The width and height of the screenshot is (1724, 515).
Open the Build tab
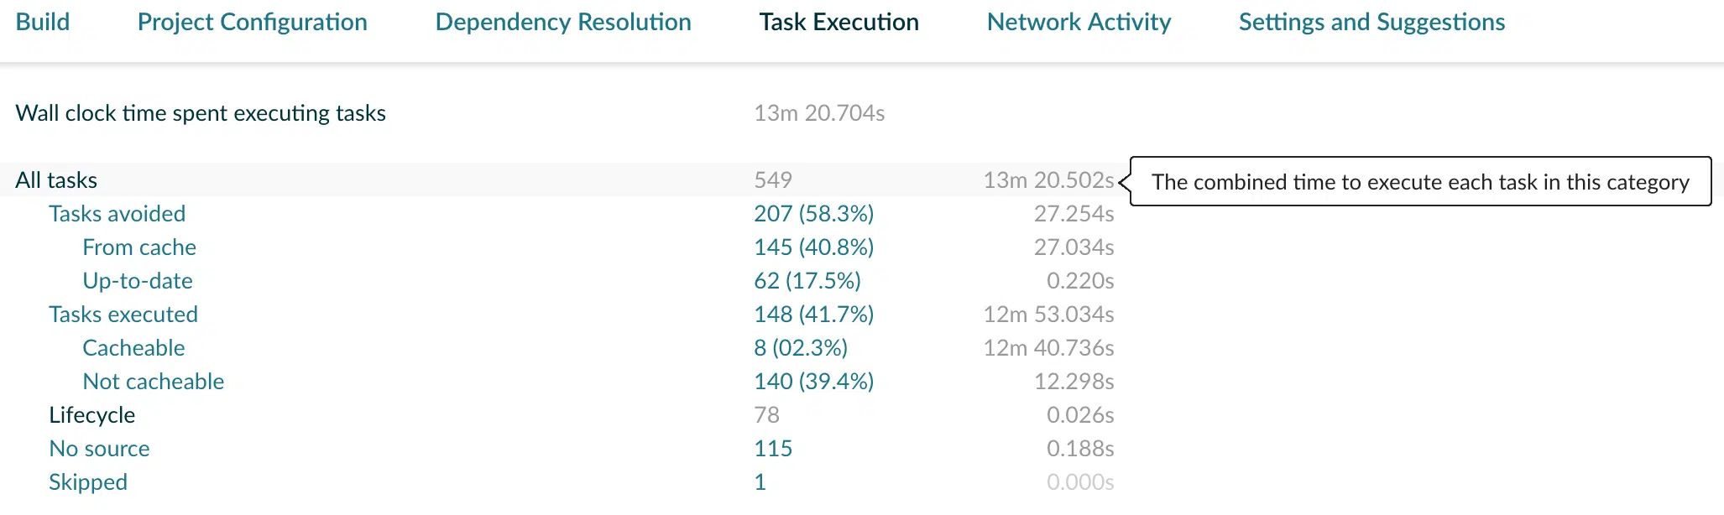pyautogui.click(x=43, y=22)
